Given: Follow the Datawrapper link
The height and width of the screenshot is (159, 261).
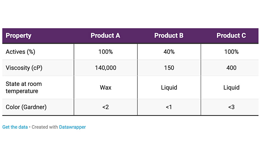Looking at the screenshot, I should point(72,127).
